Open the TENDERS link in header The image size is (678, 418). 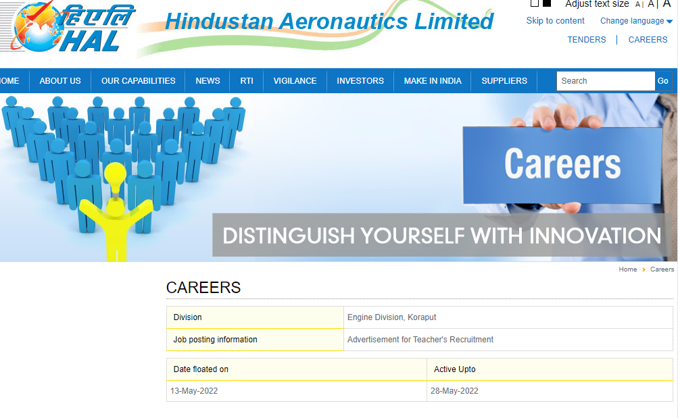586,40
